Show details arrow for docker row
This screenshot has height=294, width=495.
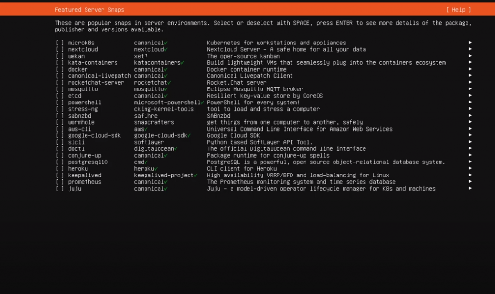click(470, 69)
